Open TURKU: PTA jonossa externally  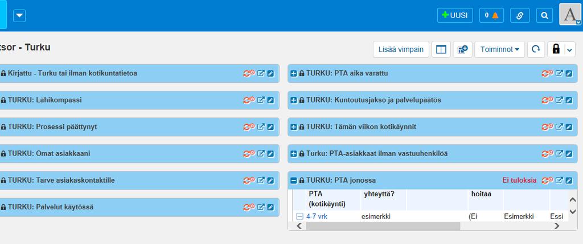click(x=559, y=180)
